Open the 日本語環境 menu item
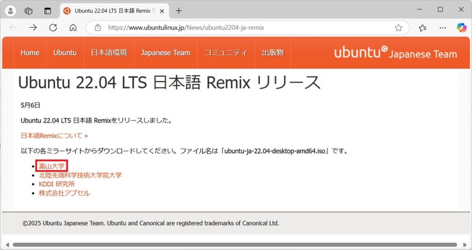This screenshot has height=250, width=472. (109, 52)
